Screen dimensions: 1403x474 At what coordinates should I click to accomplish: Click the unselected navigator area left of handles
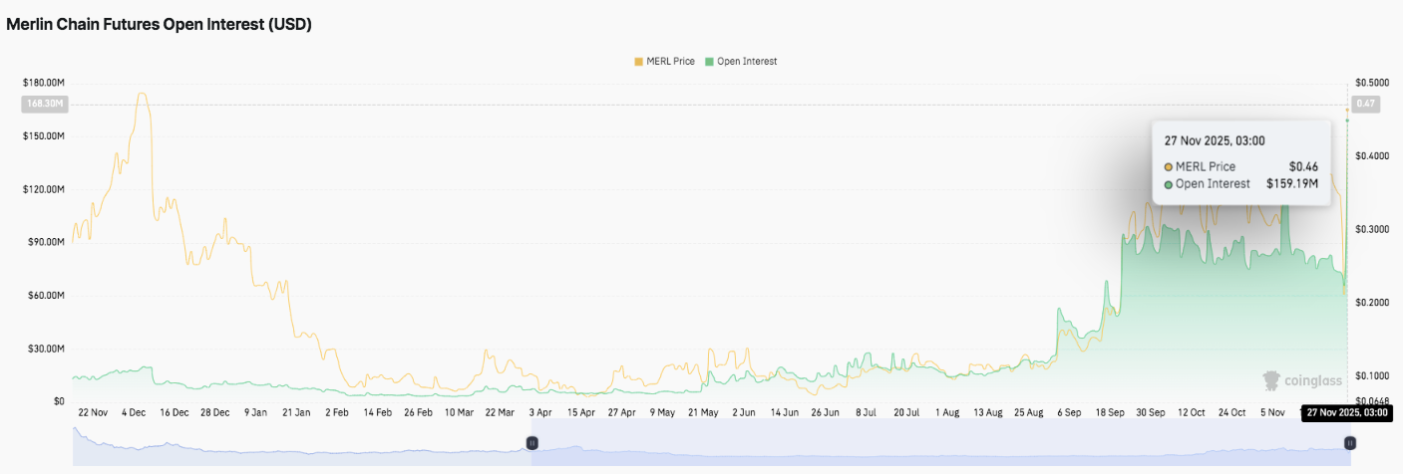point(299,445)
